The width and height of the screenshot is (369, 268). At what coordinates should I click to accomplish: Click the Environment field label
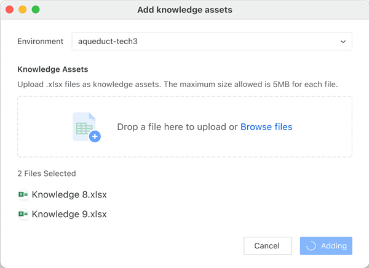[x=40, y=42]
